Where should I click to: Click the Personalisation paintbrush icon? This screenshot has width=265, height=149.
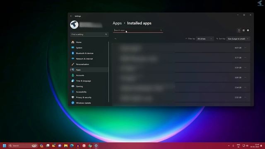click(73, 65)
